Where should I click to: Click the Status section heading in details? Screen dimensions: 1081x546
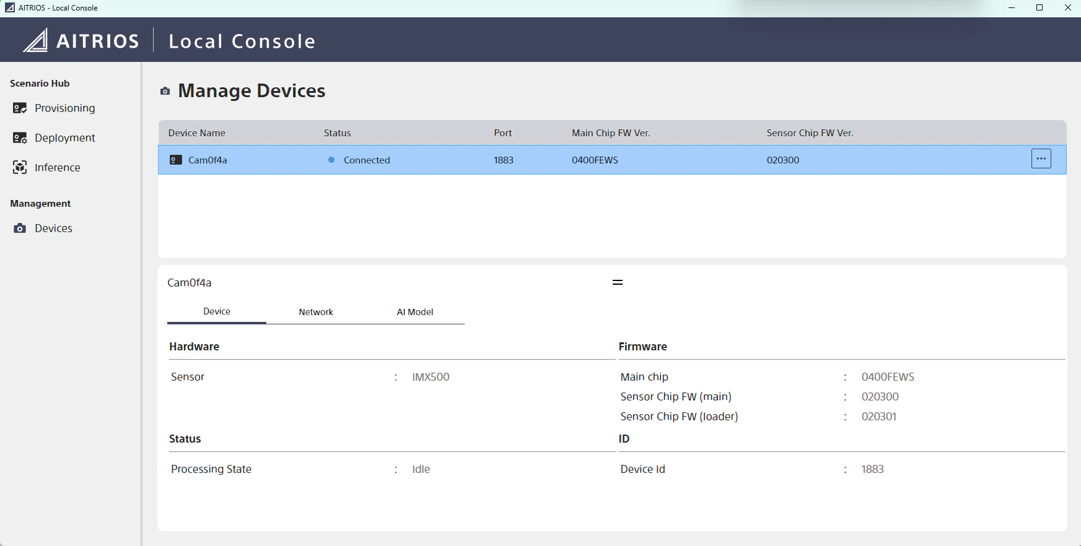click(185, 439)
